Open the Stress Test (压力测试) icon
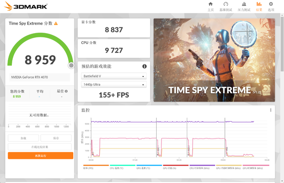 click(x=244, y=4)
